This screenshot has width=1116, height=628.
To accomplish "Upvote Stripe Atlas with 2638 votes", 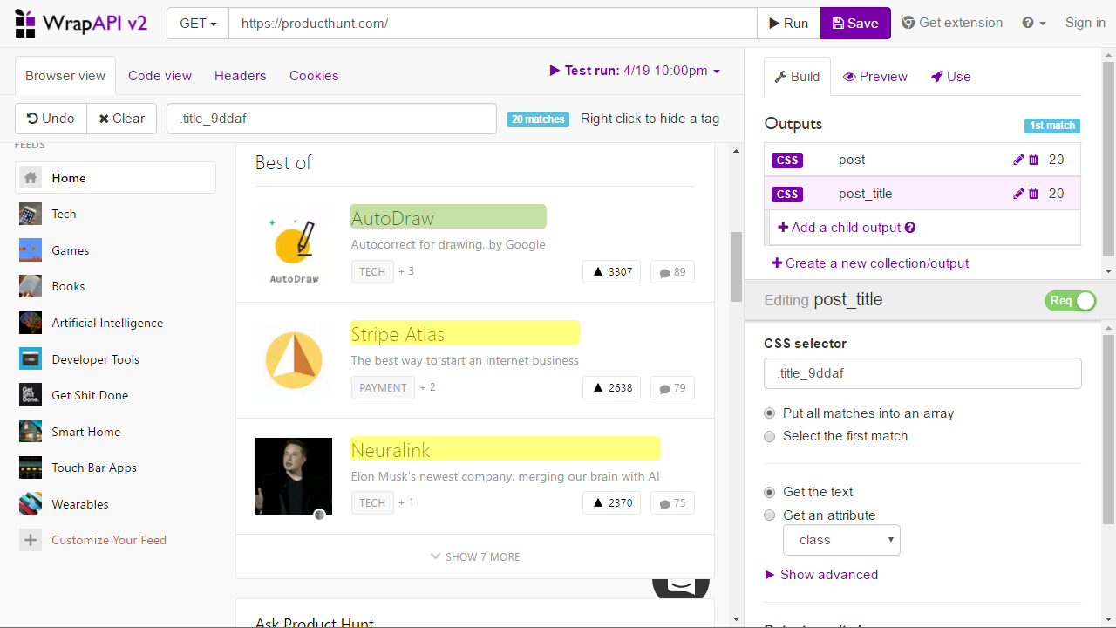I will 612,388.
